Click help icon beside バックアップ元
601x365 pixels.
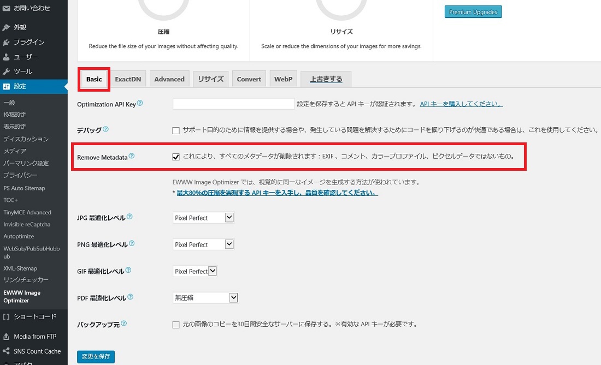click(124, 324)
